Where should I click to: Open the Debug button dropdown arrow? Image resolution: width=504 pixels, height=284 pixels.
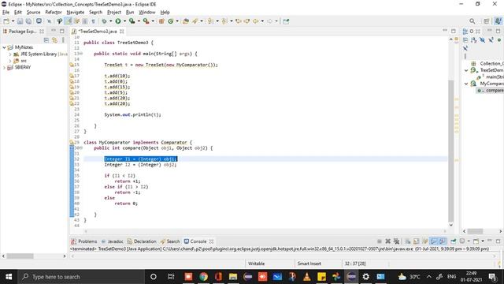pos(111,21)
